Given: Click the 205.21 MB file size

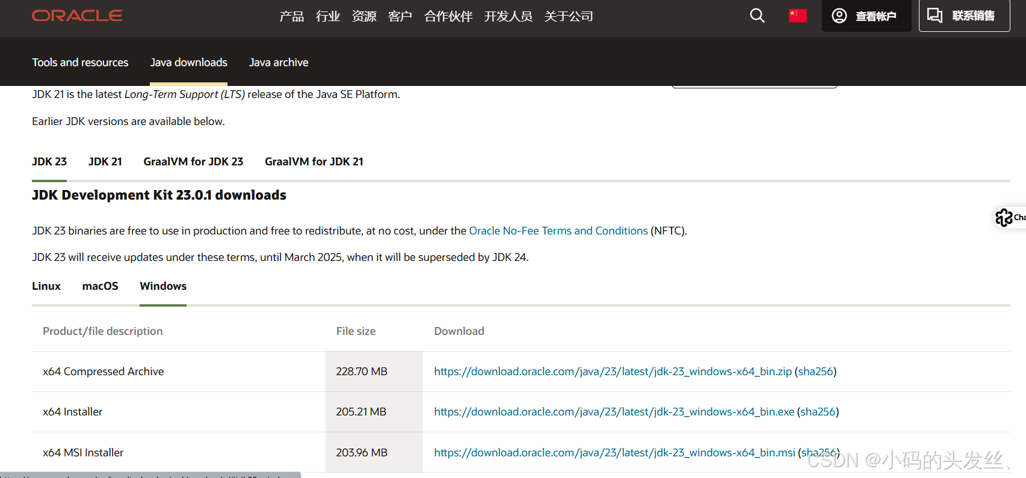Looking at the screenshot, I should point(361,412).
